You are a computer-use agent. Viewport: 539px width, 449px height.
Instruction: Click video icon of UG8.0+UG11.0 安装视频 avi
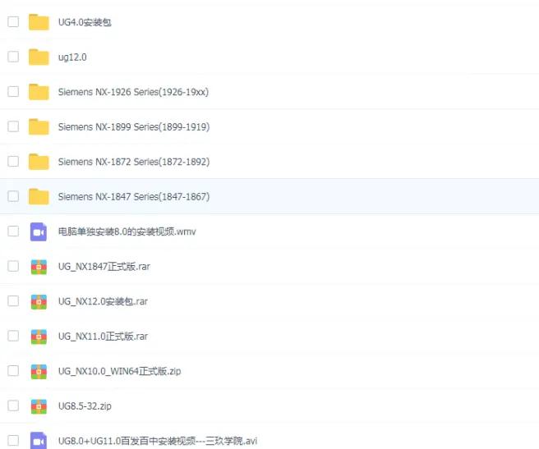[39, 441]
